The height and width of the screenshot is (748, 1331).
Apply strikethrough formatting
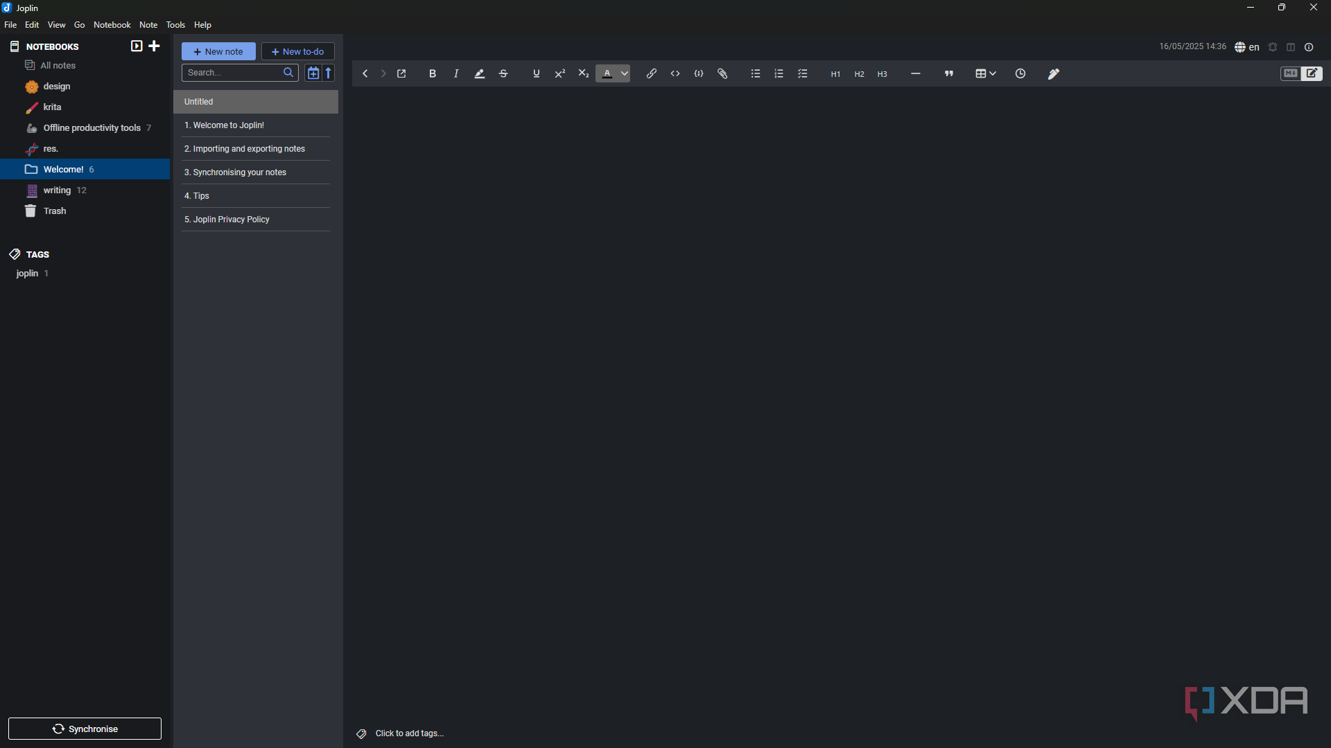[x=503, y=73]
